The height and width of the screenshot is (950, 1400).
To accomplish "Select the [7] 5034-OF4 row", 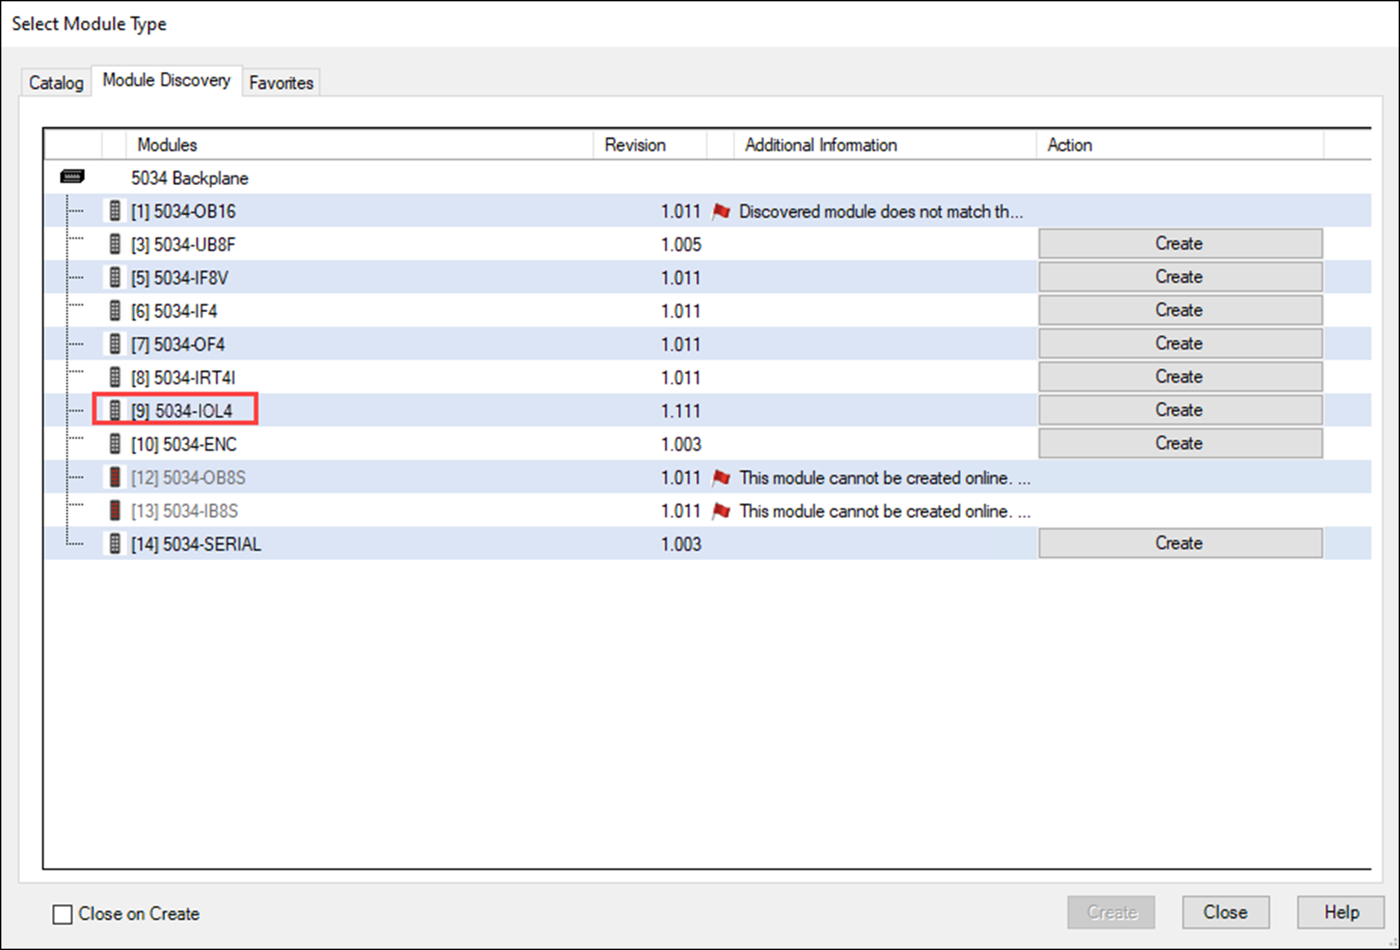I will click(707, 344).
